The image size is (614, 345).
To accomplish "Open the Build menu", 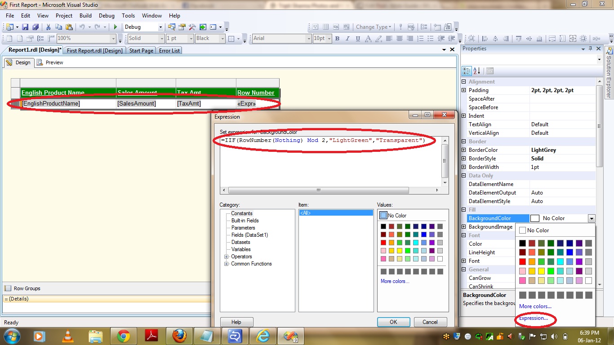I will (x=85, y=16).
